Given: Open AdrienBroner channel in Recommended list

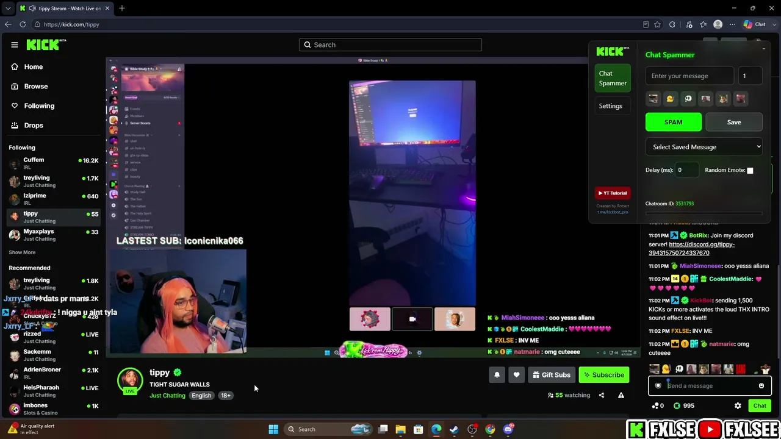Looking at the screenshot, I should tap(53, 373).
